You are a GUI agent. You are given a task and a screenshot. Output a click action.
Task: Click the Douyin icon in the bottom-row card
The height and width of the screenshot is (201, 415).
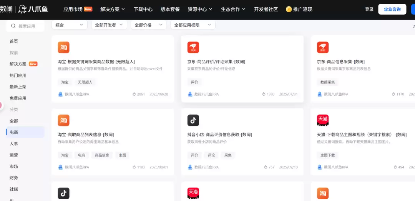(63, 193)
